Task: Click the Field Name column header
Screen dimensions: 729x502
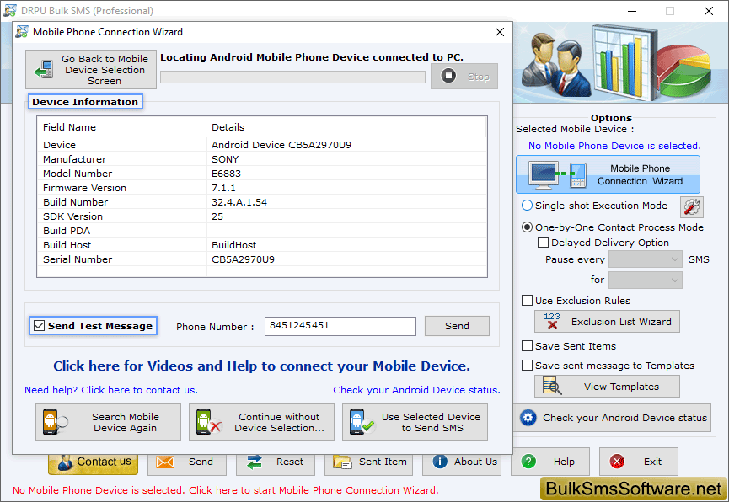Action: point(122,127)
